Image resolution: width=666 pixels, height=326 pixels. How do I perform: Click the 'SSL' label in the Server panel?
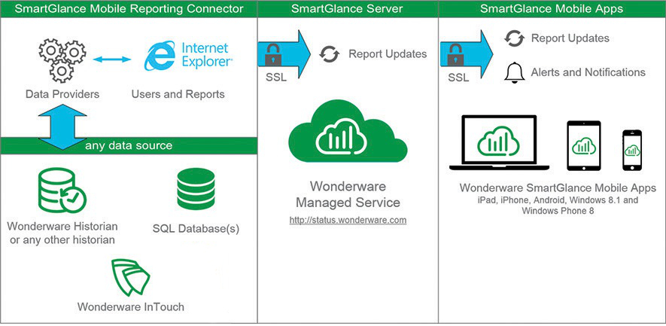(x=276, y=78)
